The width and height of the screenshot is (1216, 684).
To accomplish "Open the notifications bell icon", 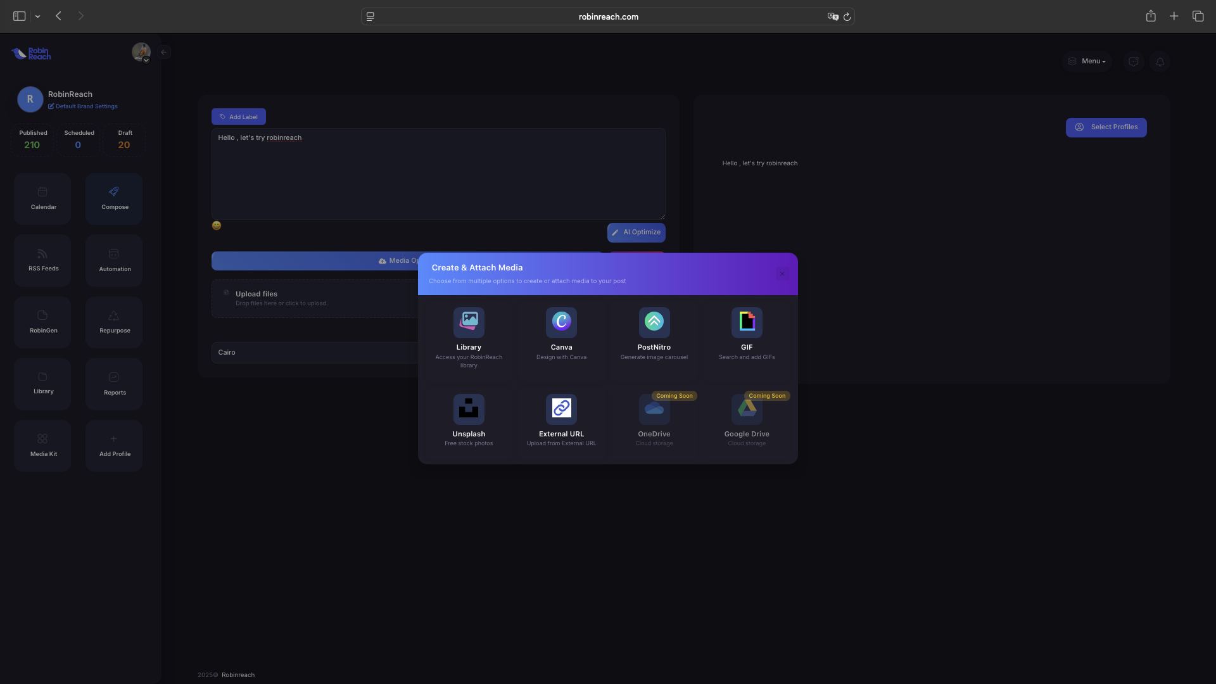I will [x=1160, y=61].
